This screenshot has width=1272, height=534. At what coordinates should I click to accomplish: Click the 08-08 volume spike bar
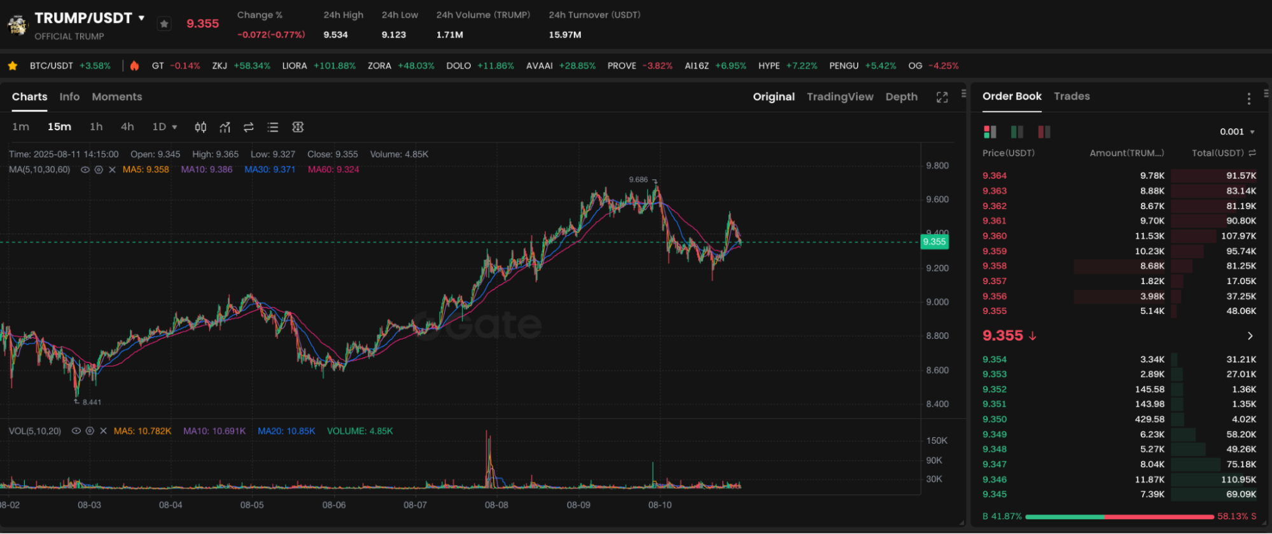tap(489, 459)
